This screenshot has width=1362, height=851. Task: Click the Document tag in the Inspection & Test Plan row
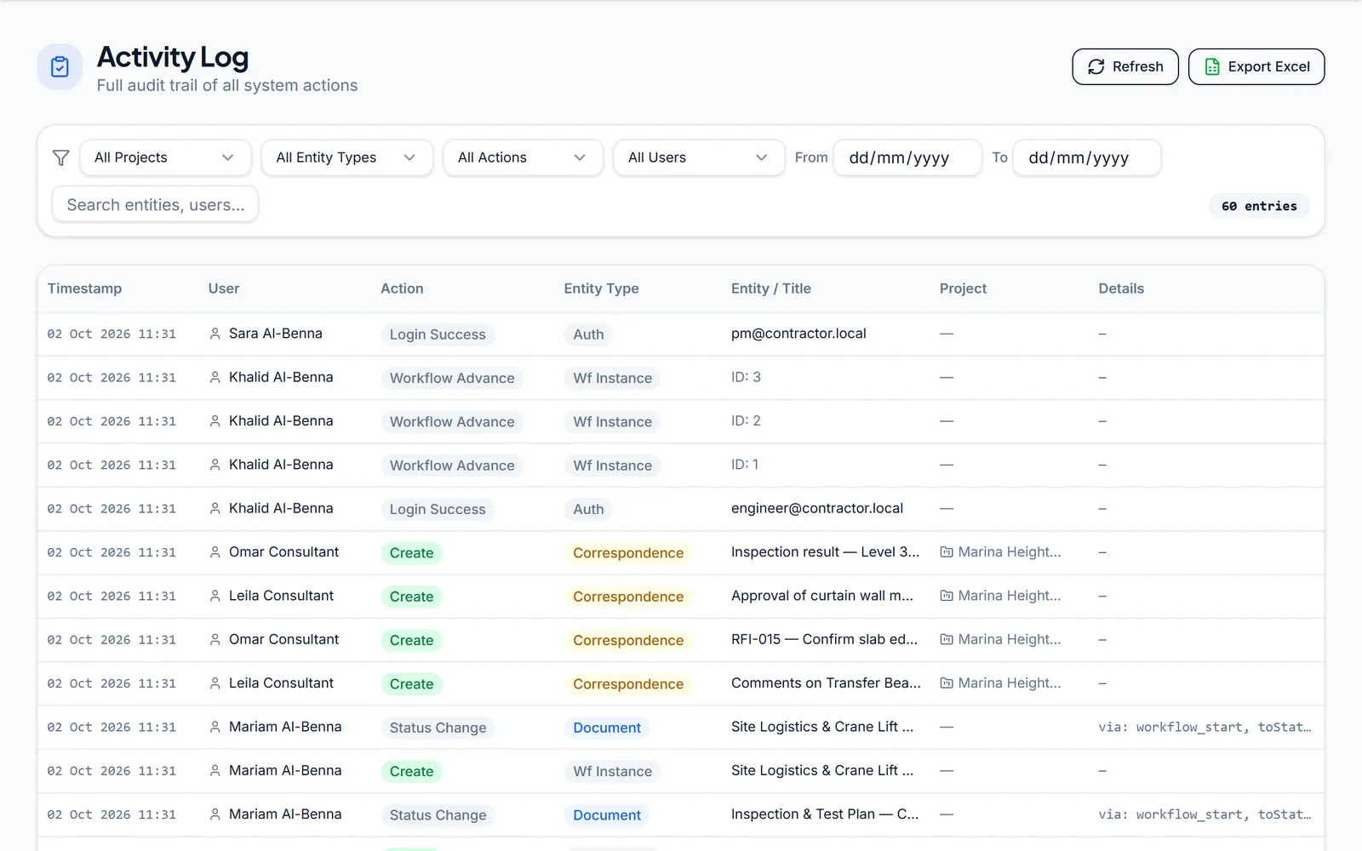coord(607,815)
